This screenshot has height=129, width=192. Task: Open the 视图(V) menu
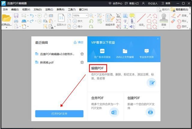coord(26,10)
